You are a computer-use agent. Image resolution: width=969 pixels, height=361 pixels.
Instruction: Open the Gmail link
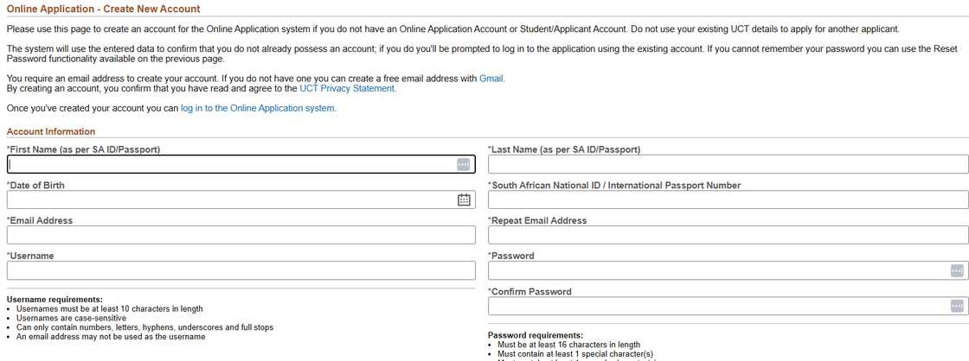[x=491, y=79]
